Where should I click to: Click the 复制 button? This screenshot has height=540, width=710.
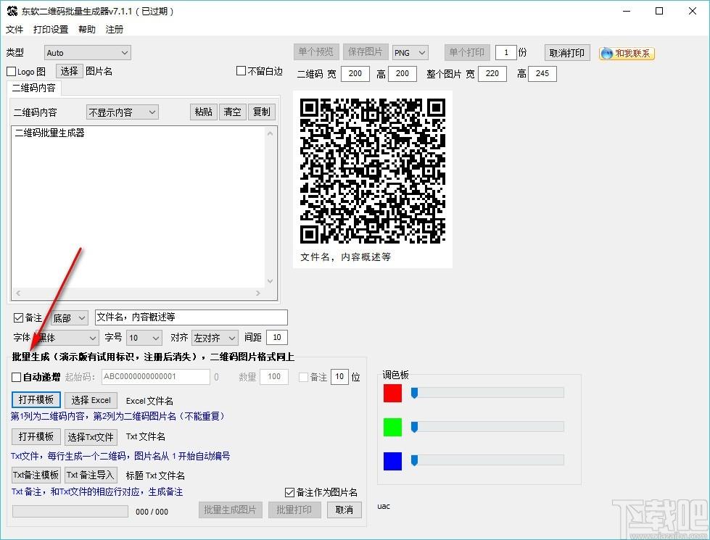tap(261, 112)
